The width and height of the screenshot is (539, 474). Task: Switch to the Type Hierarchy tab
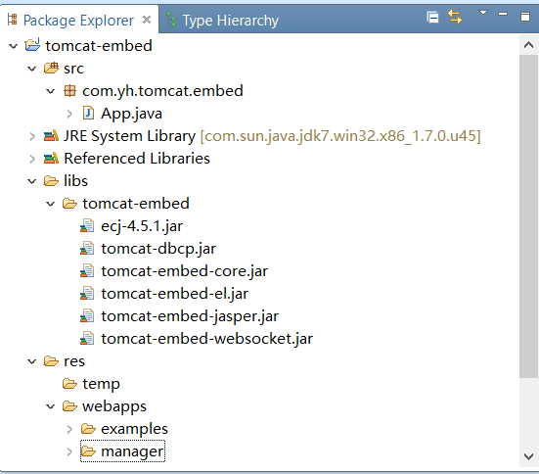(x=223, y=21)
